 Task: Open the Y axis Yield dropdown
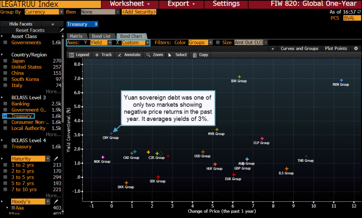110,43
